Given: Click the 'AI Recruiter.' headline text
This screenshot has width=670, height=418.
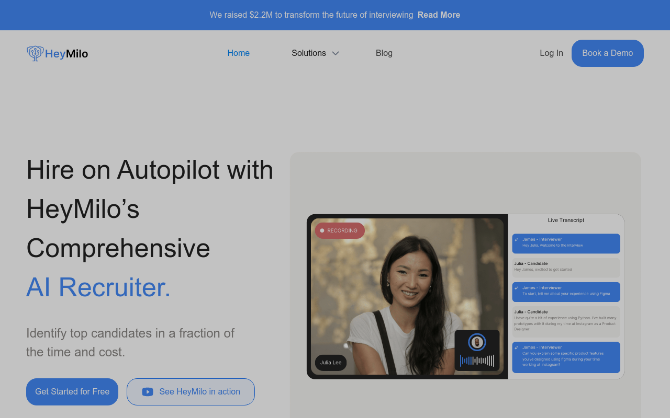Looking at the screenshot, I should (x=98, y=287).
